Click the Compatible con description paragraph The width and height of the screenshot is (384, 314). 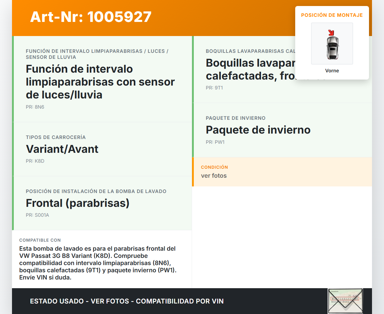pos(97,263)
